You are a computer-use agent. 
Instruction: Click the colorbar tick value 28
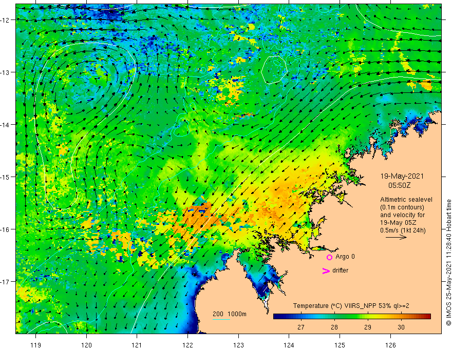coord(334,327)
